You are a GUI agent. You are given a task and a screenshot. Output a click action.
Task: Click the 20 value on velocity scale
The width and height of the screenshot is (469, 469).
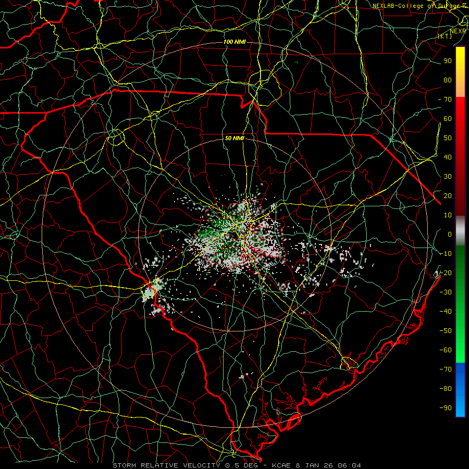coord(448,196)
